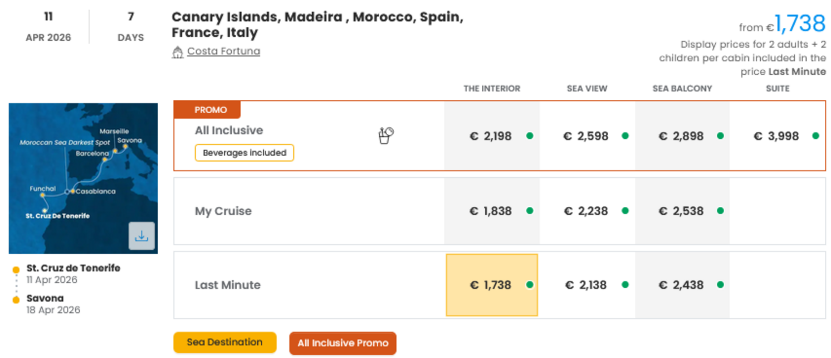Click the ship icon beside Costa Fortuna
This screenshot has width=831, height=358.
click(x=178, y=52)
